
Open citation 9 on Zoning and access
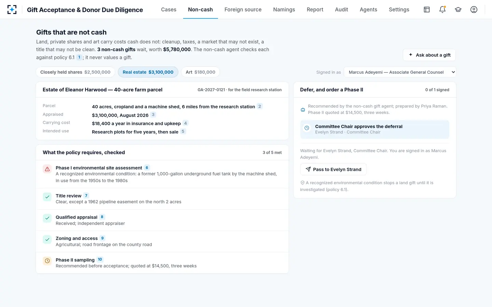coord(102,238)
